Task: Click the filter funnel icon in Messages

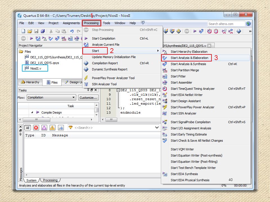Action: (x=71, y=127)
